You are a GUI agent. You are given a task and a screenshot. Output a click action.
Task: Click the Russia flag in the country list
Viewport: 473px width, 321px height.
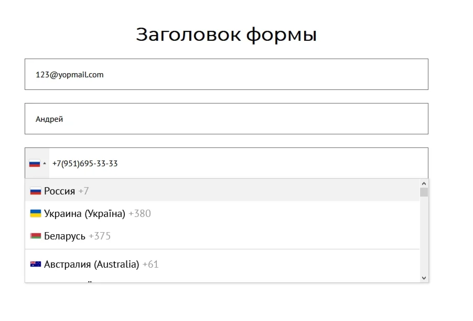(x=36, y=191)
